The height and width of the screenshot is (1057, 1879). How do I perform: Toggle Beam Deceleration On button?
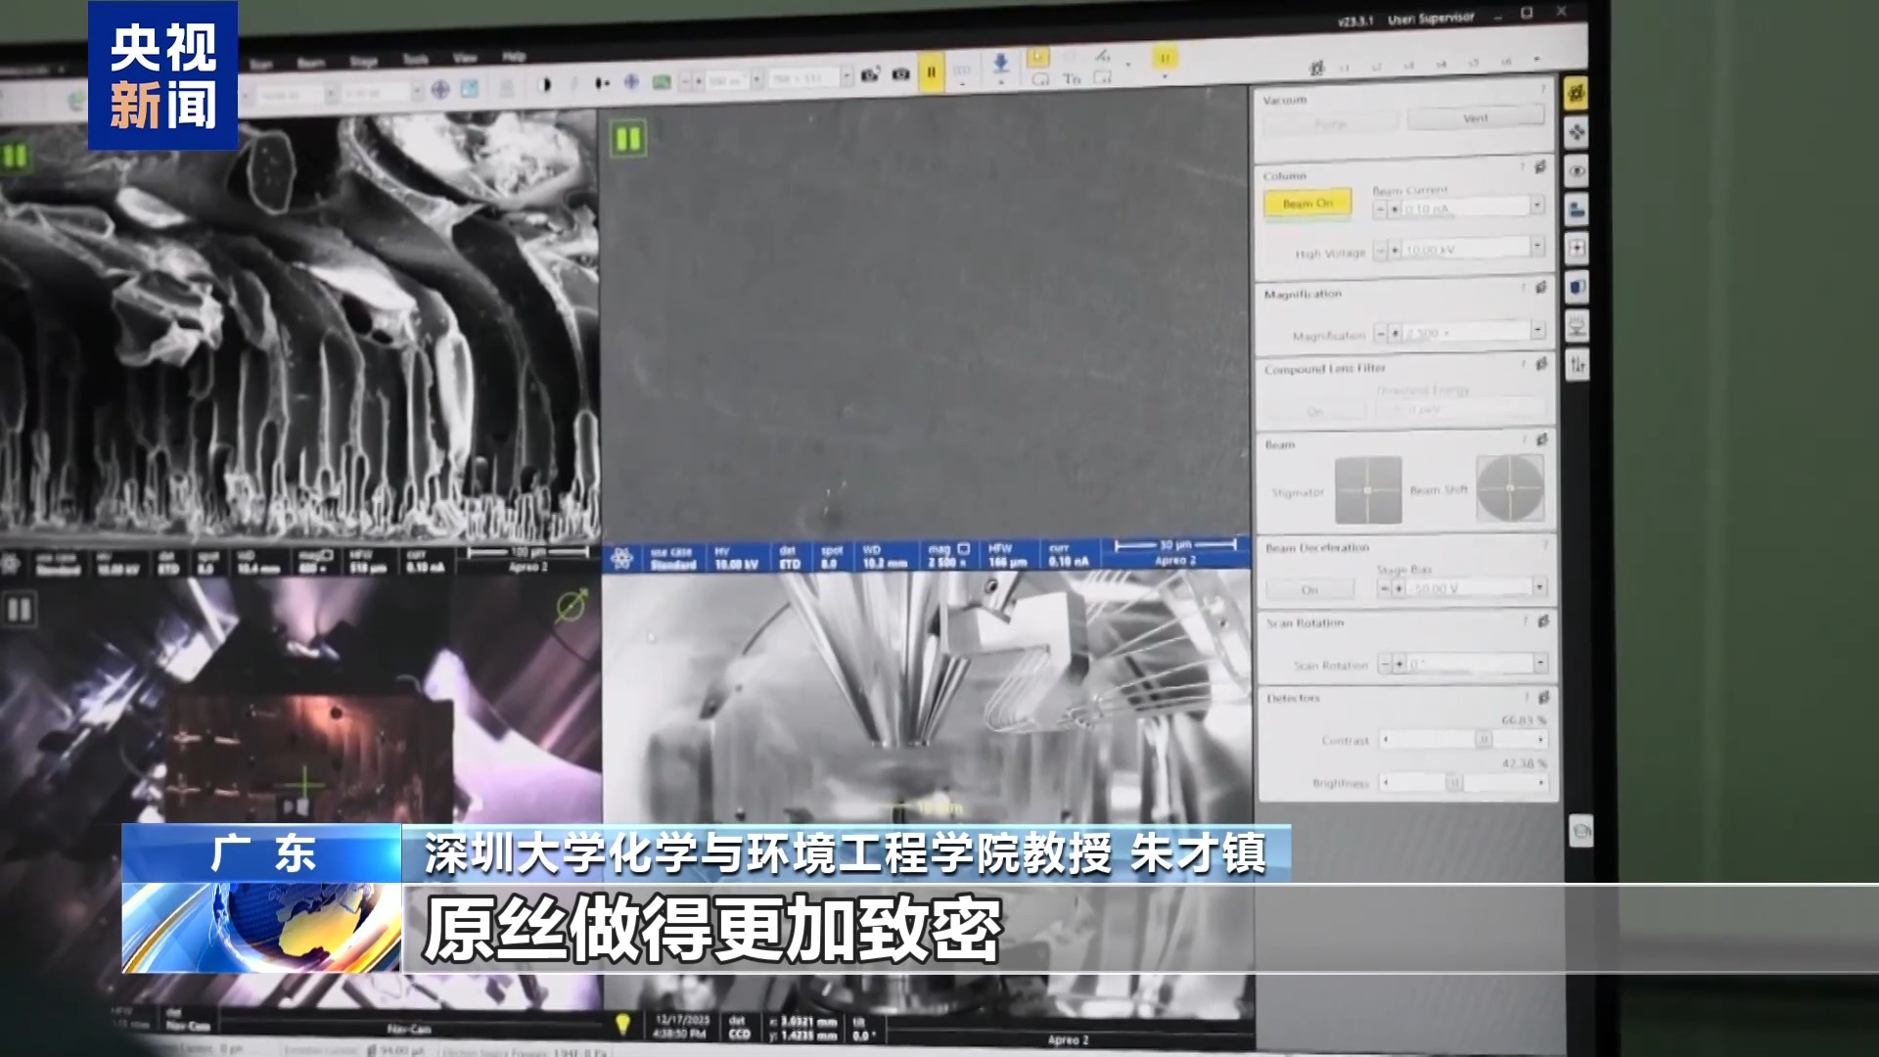click(x=1309, y=590)
